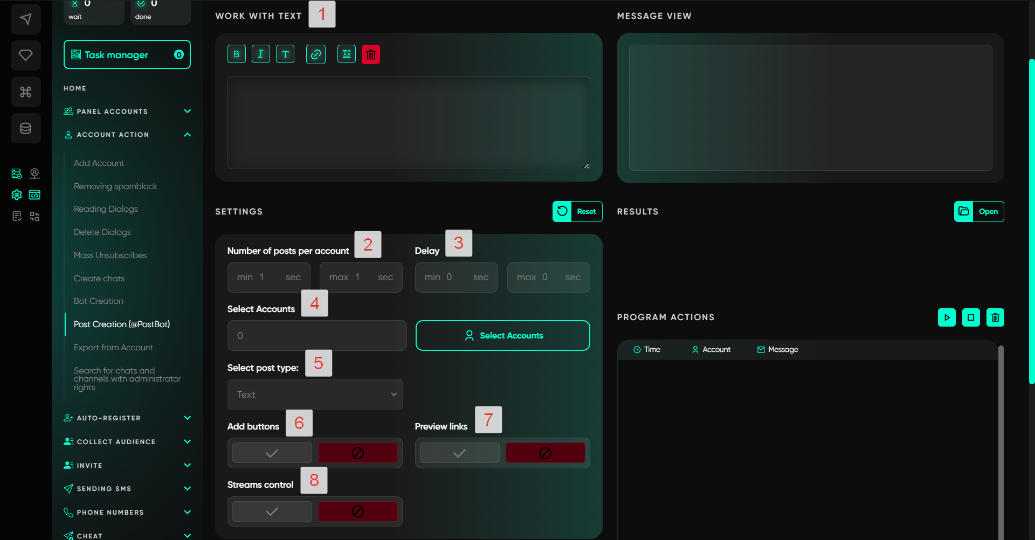Apply italic formatting in the text toolbar
The width and height of the screenshot is (1035, 540).
click(x=261, y=54)
